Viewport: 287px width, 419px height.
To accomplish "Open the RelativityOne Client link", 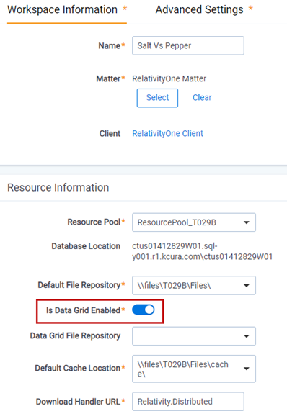I will [x=167, y=133].
